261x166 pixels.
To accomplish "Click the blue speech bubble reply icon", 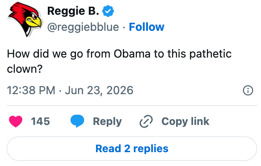I will [x=77, y=121].
